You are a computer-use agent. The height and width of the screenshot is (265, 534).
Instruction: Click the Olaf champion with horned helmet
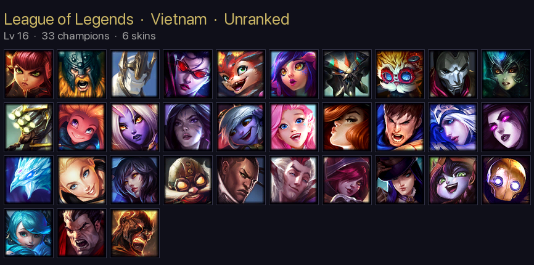pyautogui.click(x=82, y=74)
